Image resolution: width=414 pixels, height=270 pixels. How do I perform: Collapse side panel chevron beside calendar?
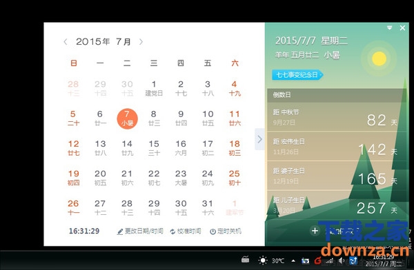[x=260, y=139]
